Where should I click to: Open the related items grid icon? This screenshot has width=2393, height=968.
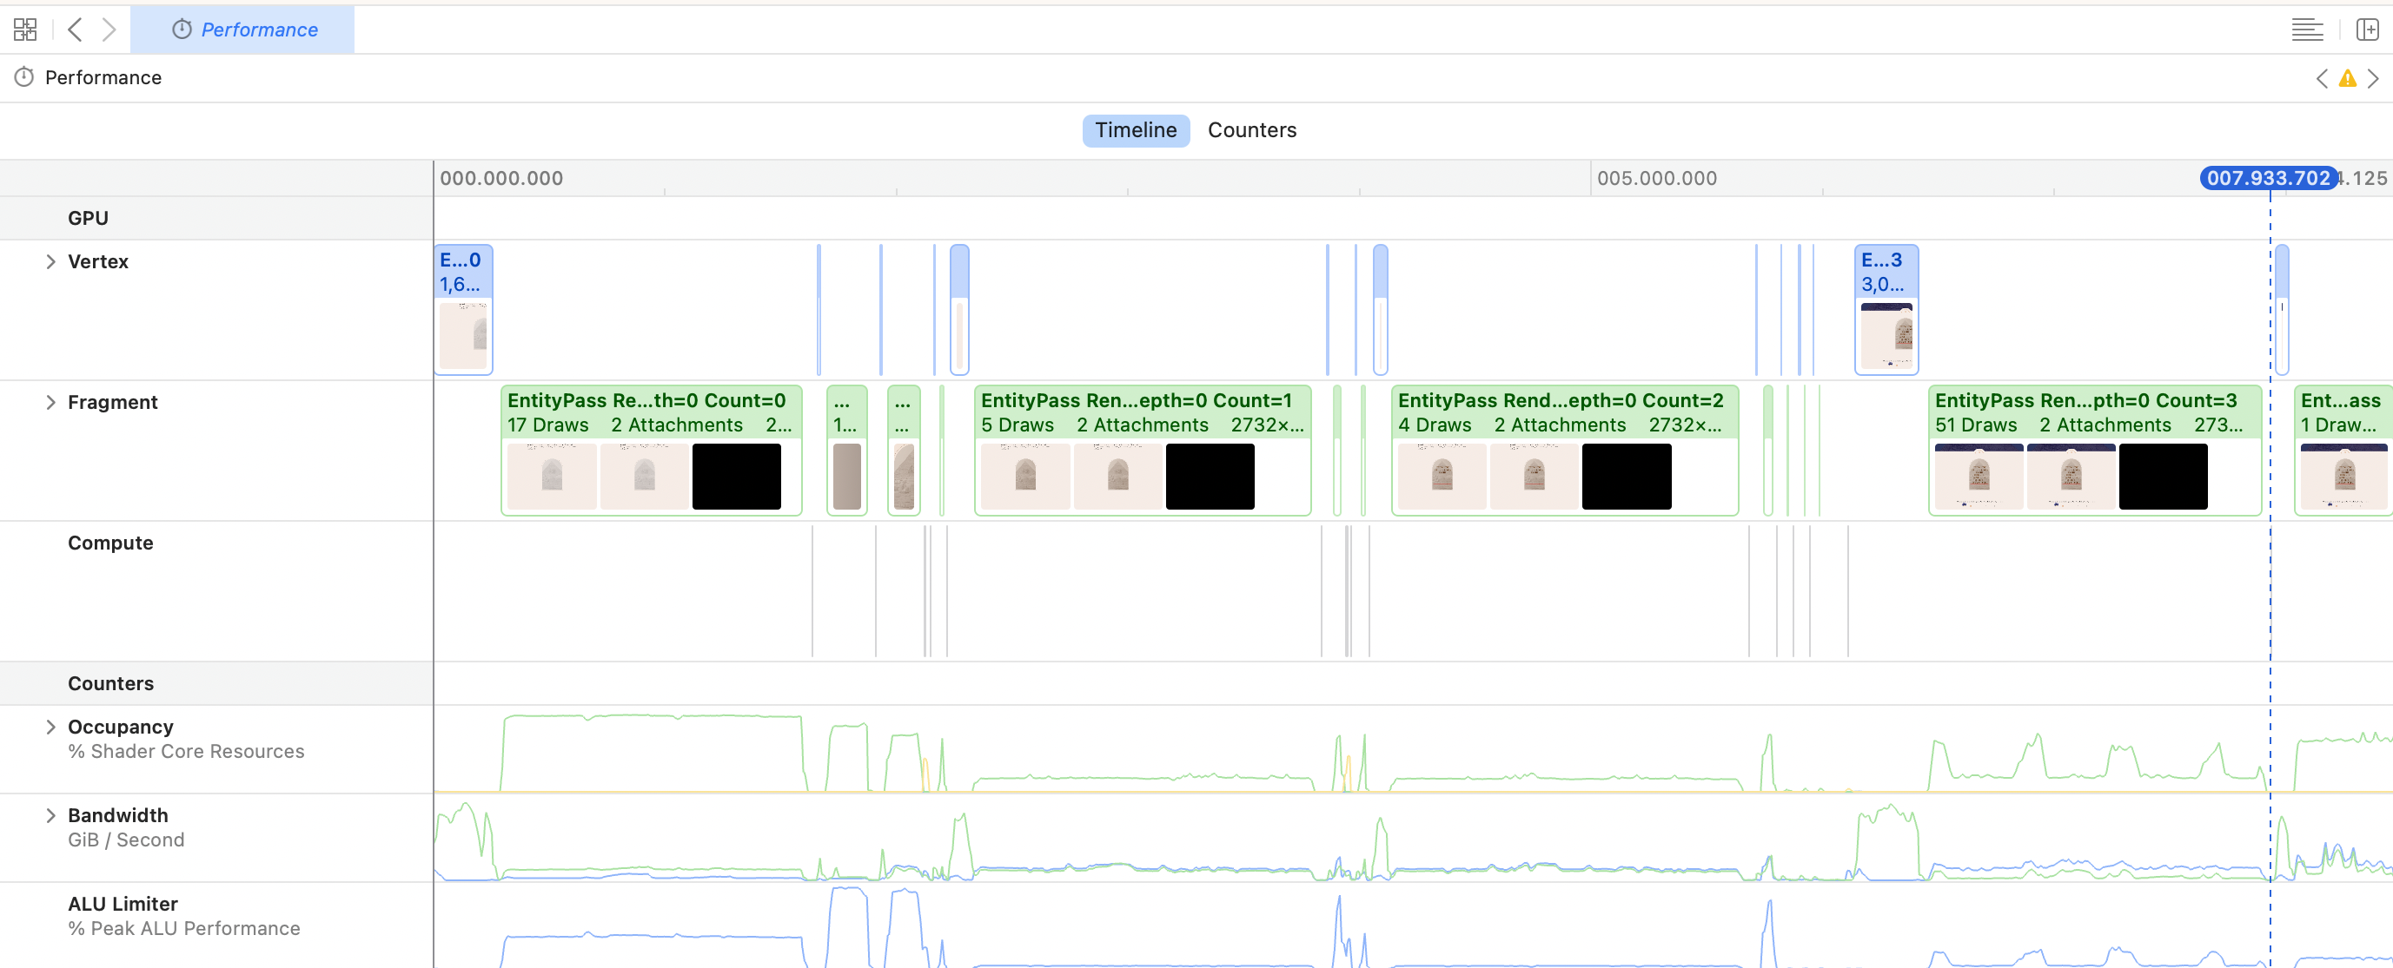pos(25,30)
